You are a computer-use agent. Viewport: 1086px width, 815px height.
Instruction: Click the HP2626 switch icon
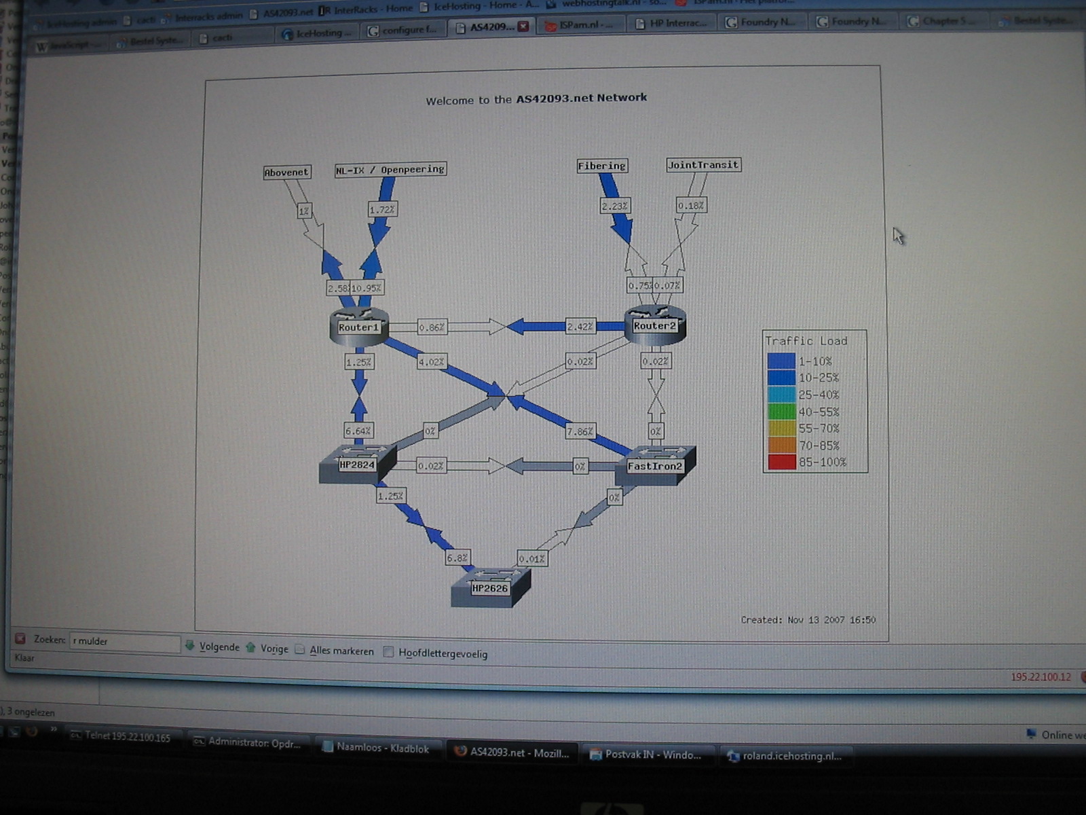(x=490, y=587)
